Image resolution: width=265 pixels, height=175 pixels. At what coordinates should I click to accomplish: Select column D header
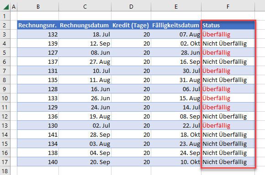pos(131,7)
